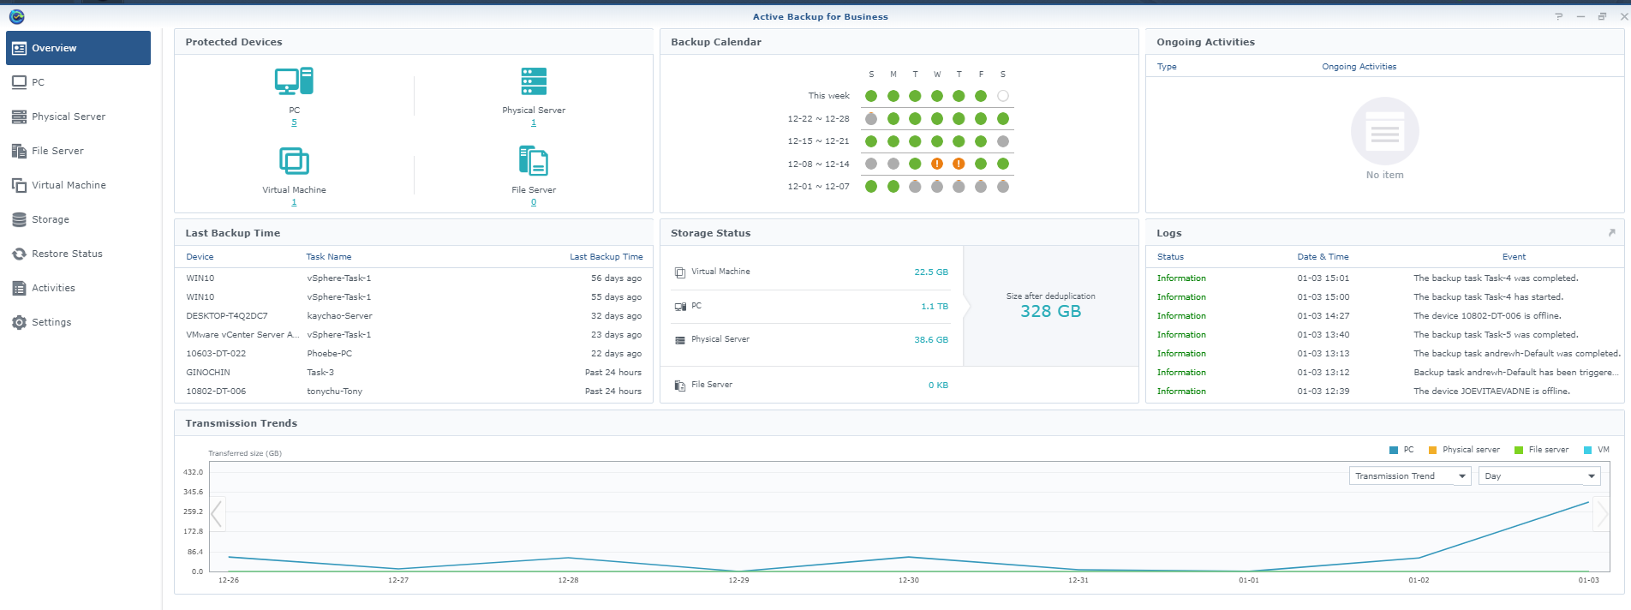Click Virtual Machine storage value 22.5 GB
The height and width of the screenshot is (610, 1631).
931,272
